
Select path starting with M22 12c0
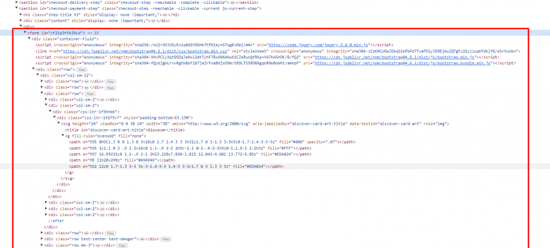pos(177,166)
